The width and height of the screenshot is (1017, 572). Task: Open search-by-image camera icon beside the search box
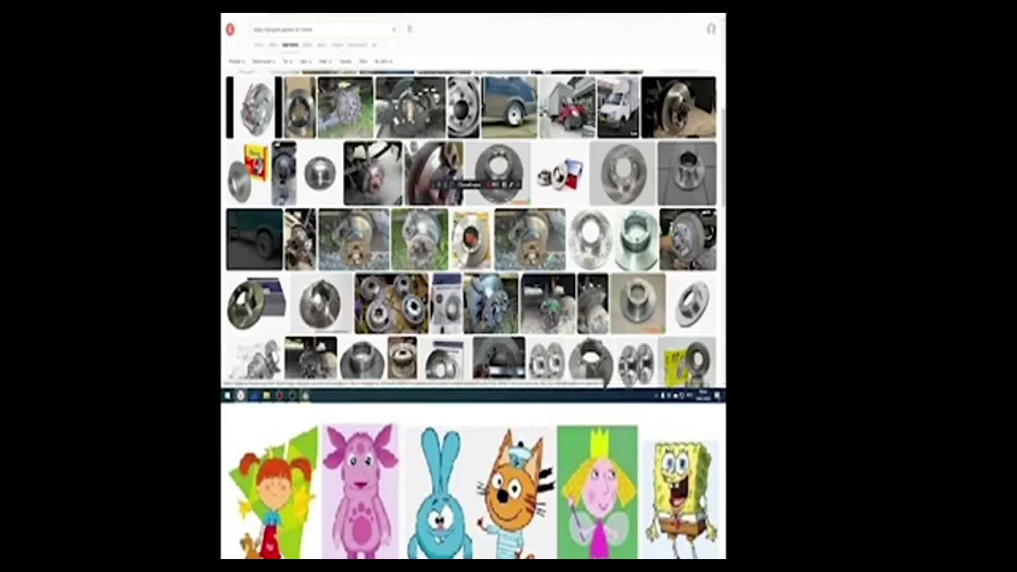(409, 29)
